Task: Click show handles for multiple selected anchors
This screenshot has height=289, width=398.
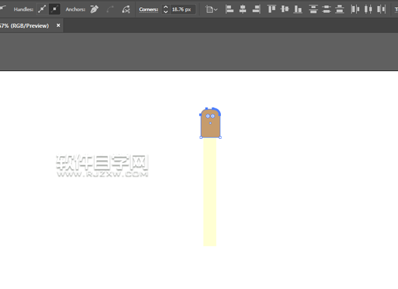Action: click(x=42, y=10)
